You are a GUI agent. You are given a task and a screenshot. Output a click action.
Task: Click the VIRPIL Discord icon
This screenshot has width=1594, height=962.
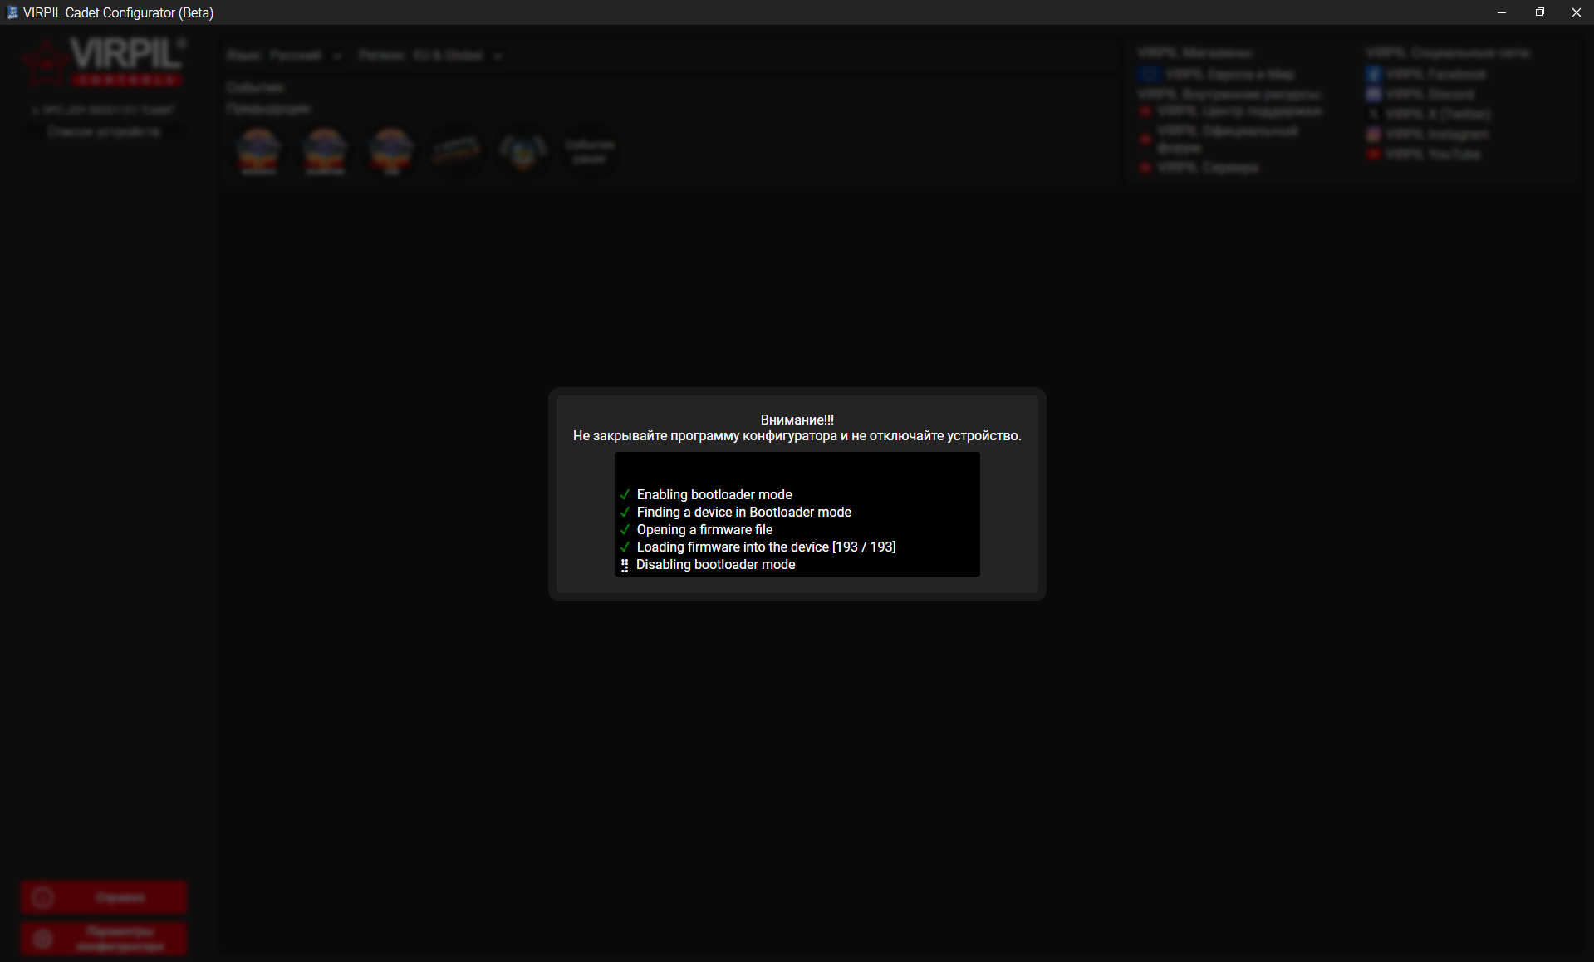1374,95
